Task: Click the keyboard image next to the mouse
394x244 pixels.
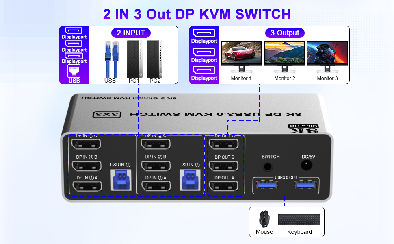Action: coord(299,220)
